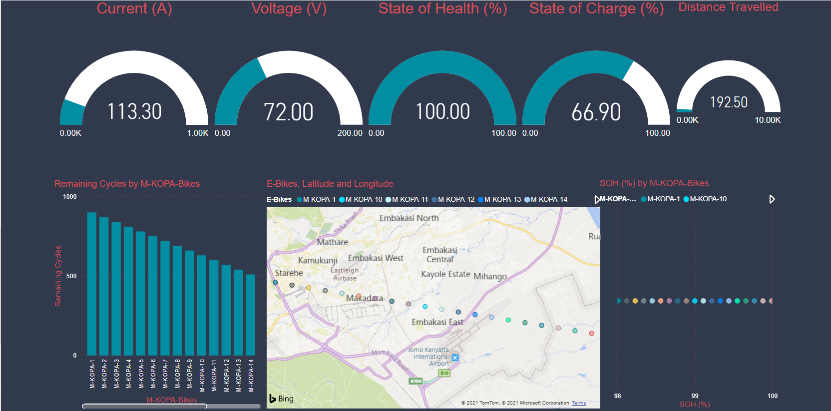The height and width of the screenshot is (411, 831).
Task: Click the 200.00 maximum on Voltage gauge
Action: click(350, 133)
